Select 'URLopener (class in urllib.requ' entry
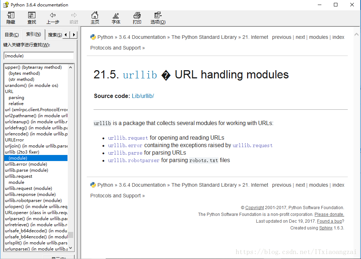Viewport: 361px width, 259px height. tap(36, 213)
